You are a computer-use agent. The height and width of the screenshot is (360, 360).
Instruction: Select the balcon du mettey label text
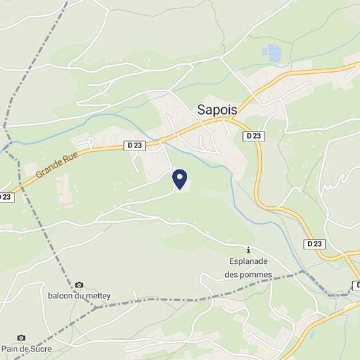79,295
